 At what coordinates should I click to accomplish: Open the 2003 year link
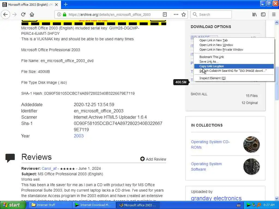coord(79,136)
